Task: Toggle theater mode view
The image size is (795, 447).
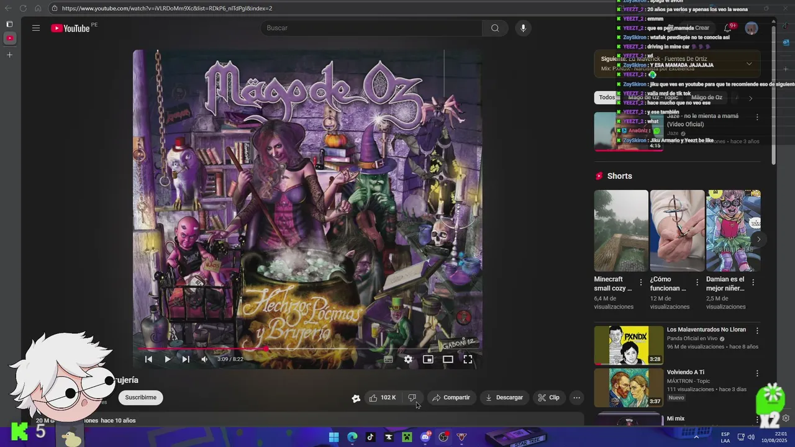Action: tap(448, 359)
